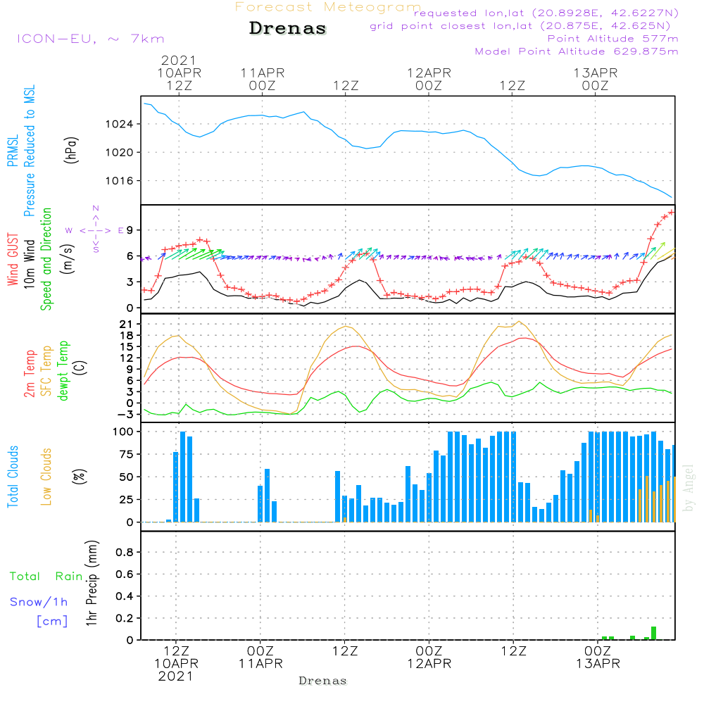Click the "(m/s)" unit label
This screenshot has height=704, width=704.
(x=68, y=259)
